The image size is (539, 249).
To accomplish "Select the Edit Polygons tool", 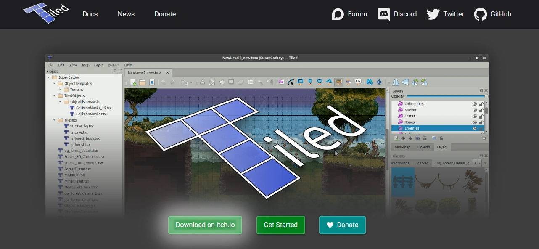I will [291, 82].
